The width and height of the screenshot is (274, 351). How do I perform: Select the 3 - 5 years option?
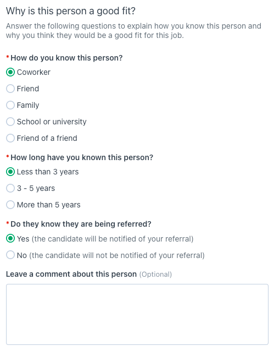pos(10,188)
